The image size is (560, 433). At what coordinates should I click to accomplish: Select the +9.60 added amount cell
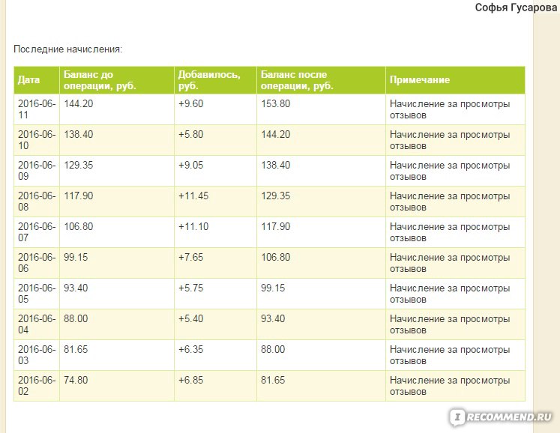click(215, 109)
